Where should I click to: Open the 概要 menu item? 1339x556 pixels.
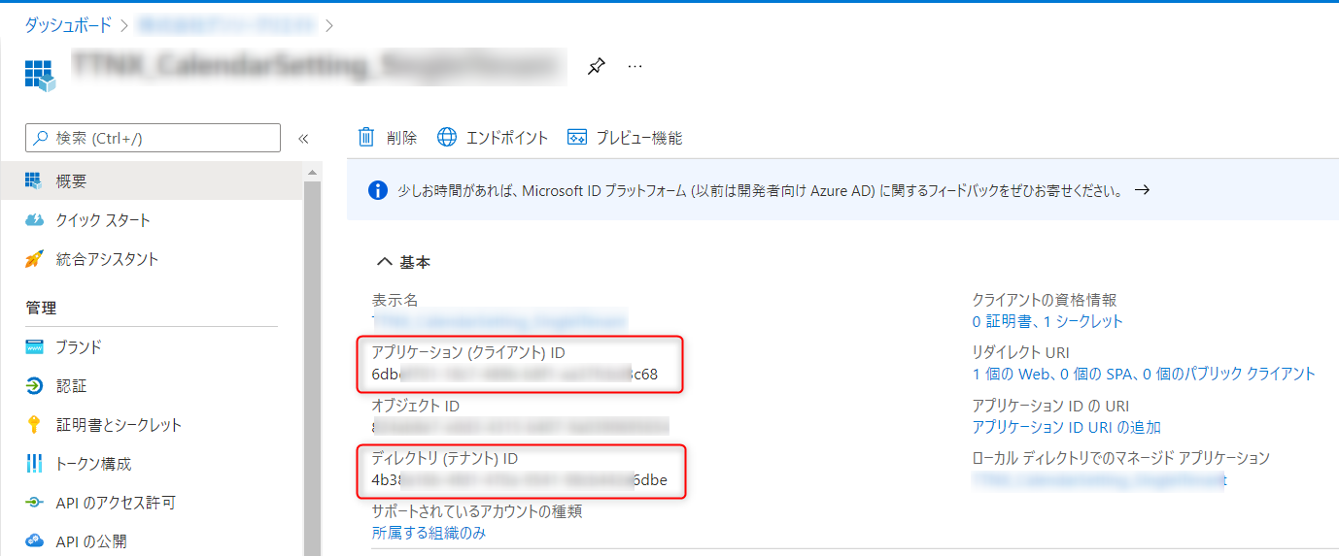pyautogui.click(x=72, y=181)
